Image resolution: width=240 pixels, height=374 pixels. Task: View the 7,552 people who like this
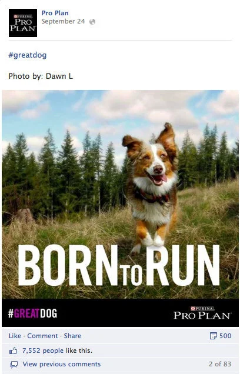click(x=43, y=350)
